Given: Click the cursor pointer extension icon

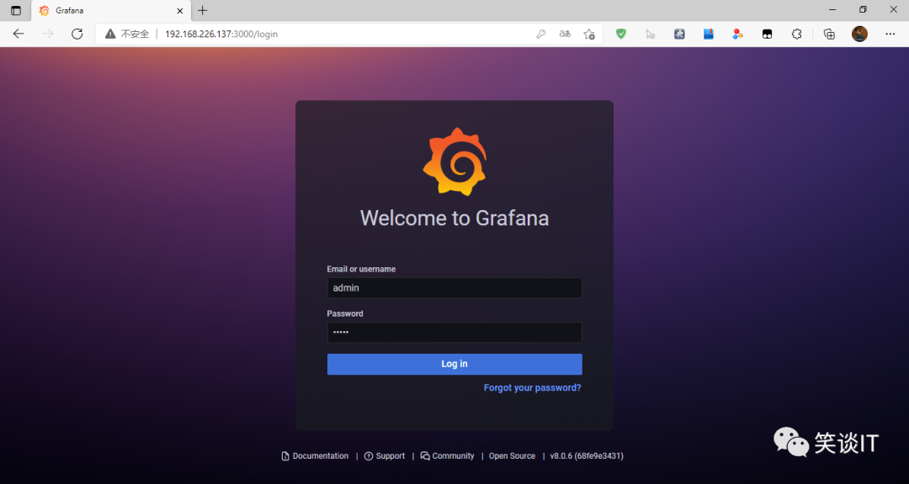Looking at the screenshot, I should coord(651,34).
